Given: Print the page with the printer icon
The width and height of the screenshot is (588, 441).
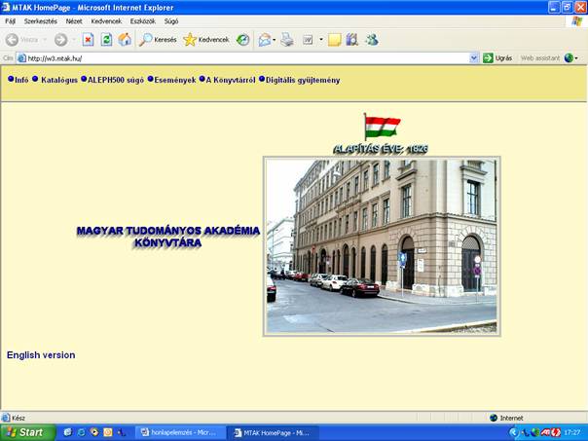Looking at the screenshot, I should [x=287, y=39].
